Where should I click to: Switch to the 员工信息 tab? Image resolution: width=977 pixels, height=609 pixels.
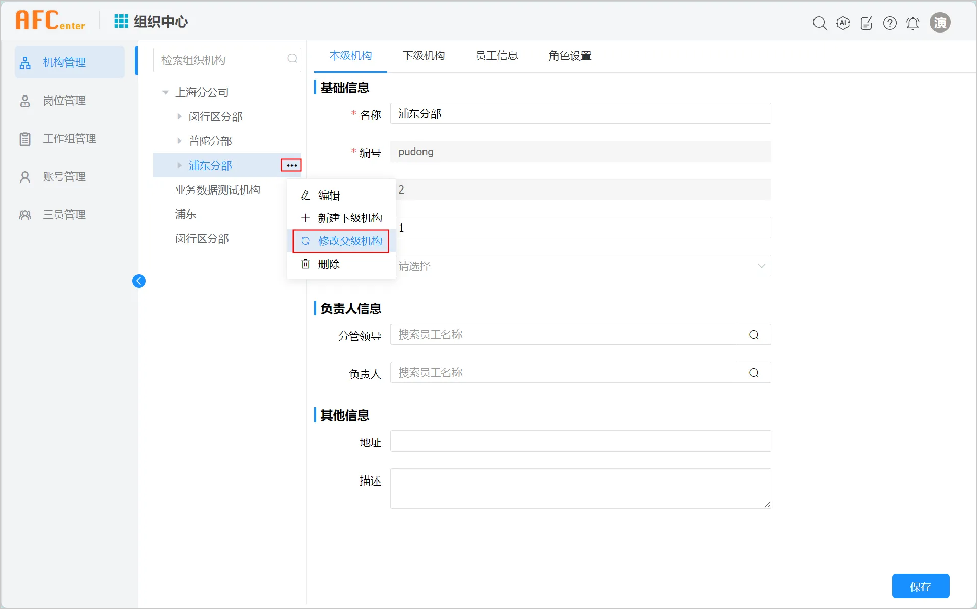(x=496, y=56)
